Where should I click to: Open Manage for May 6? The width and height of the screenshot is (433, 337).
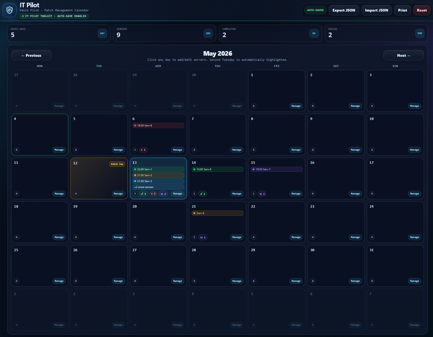tap(178, 150)
